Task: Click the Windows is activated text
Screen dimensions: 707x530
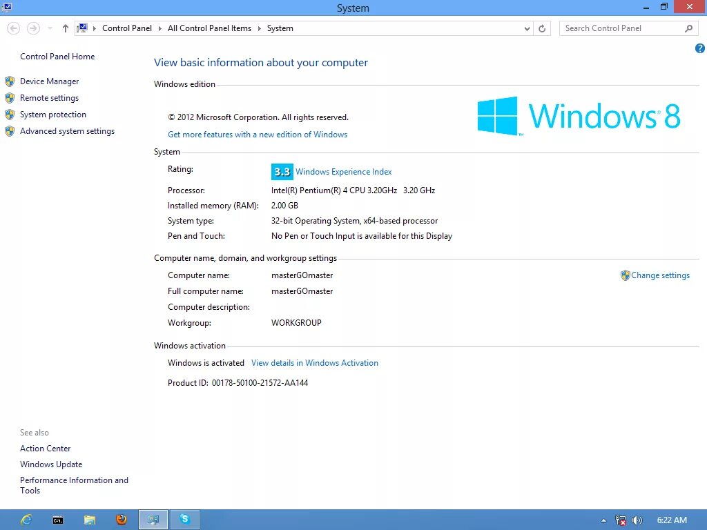Action: [206, 363]
